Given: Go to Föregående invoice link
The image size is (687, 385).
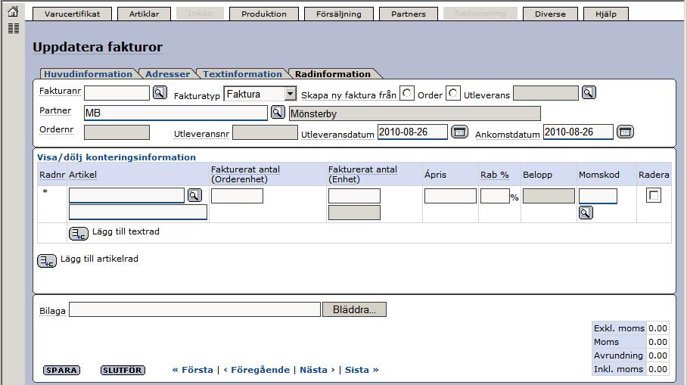Looking at the screenshot, I should 256,370.
